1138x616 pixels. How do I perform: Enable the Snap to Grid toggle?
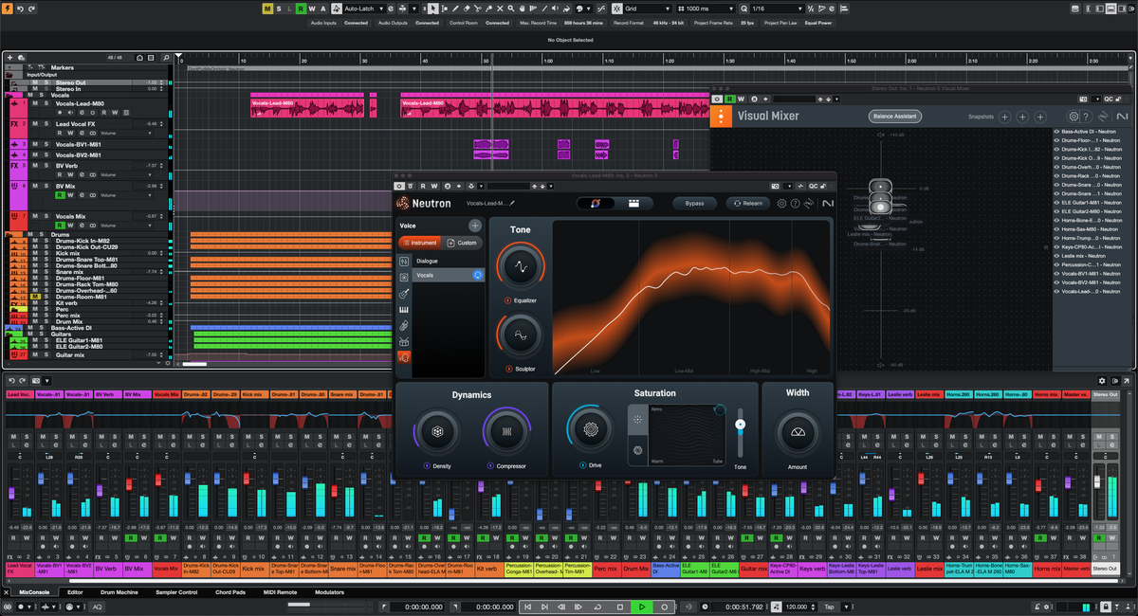point(616,9)
